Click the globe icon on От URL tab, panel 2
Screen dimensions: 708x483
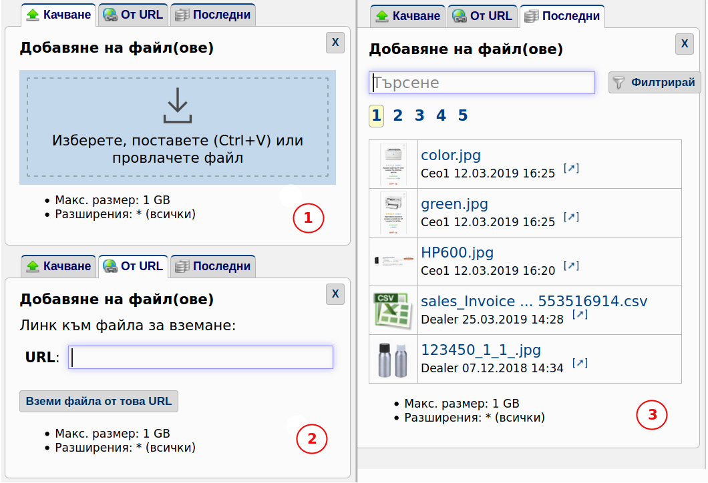pyautogui.click(x=110, y=267)
